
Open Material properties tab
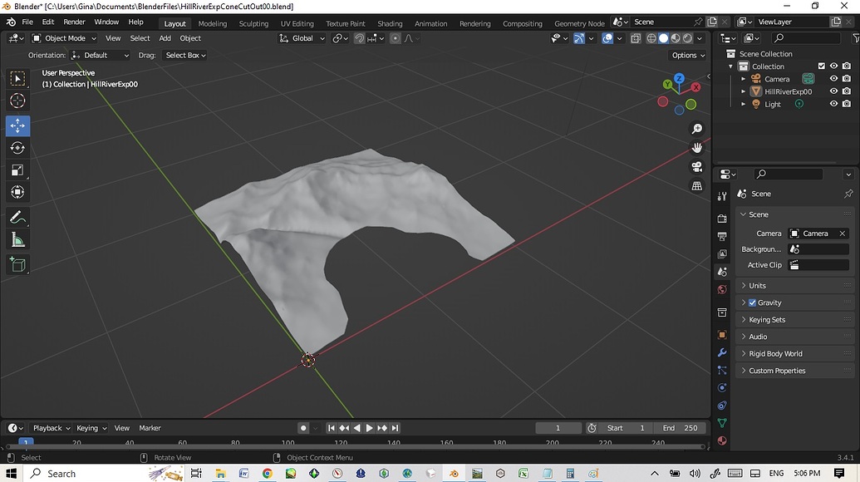click(x=722, y=440)
